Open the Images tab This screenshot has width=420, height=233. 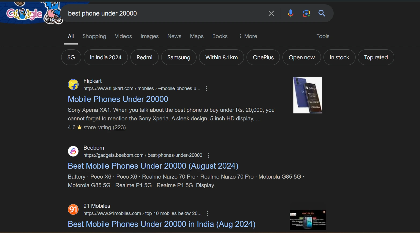click(x=150, y=36)
